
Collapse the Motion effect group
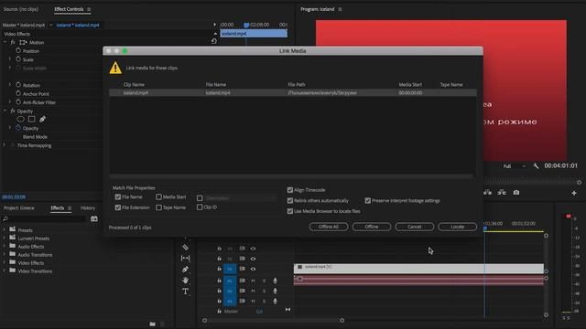point(5,43)
